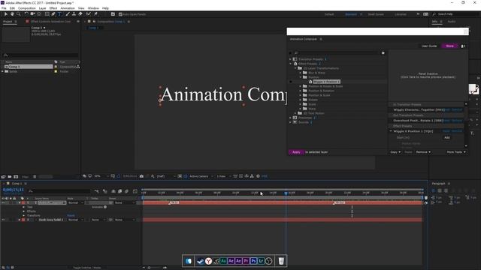Open Adobe Audition from dock
The height and width of the screenshot is (270, 481).
(x=223, y=261)
